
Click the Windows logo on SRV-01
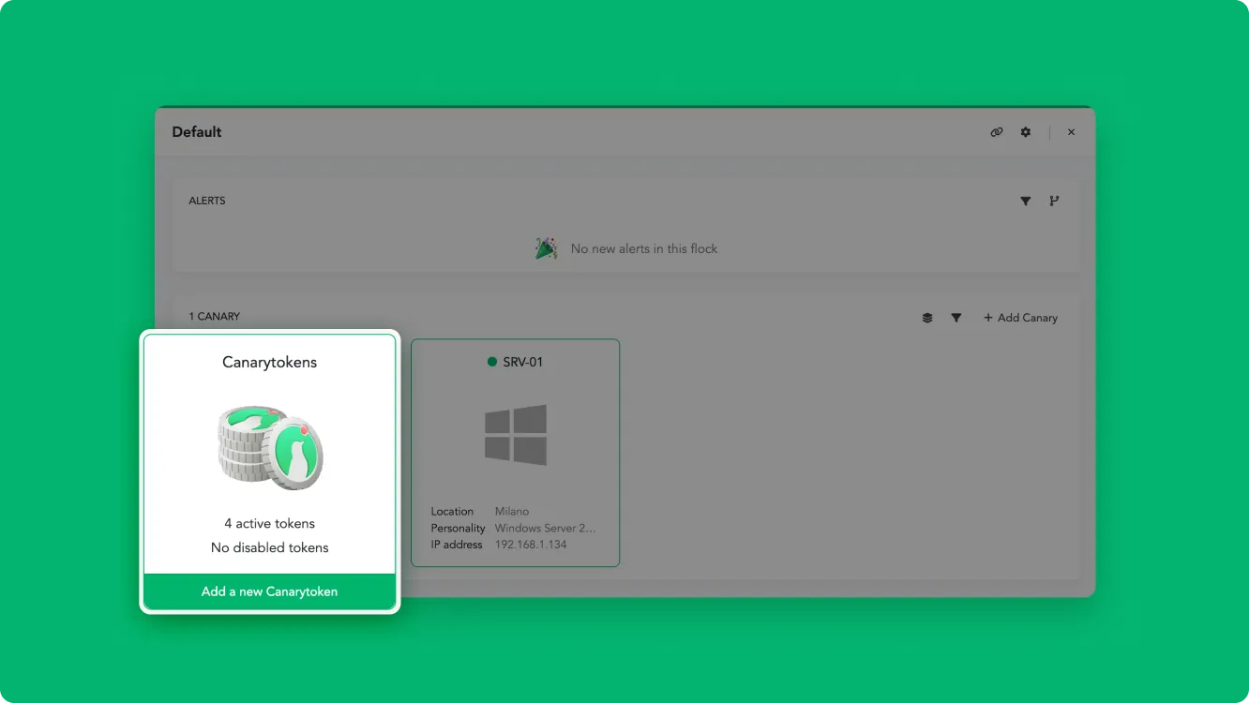tap(516, 435)
